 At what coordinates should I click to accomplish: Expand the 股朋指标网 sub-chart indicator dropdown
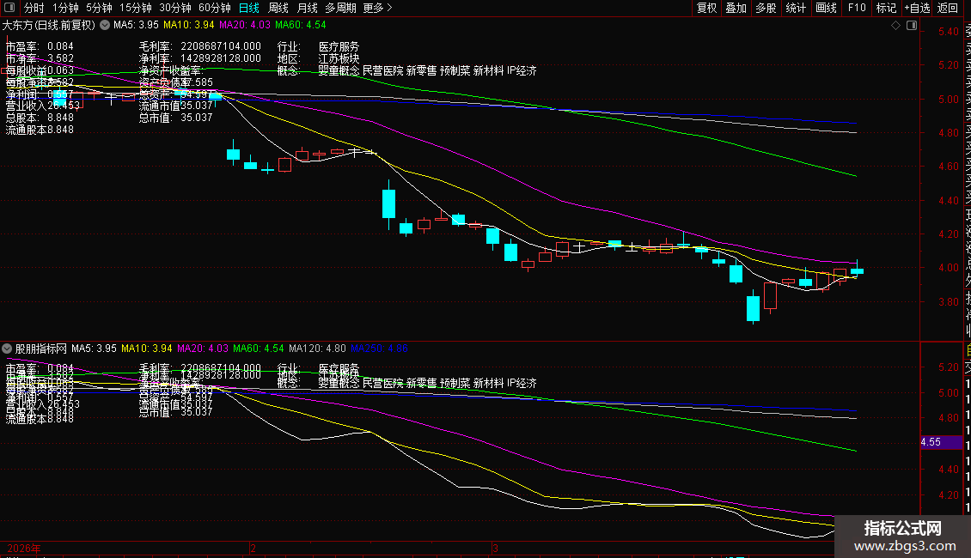[8, 349]
